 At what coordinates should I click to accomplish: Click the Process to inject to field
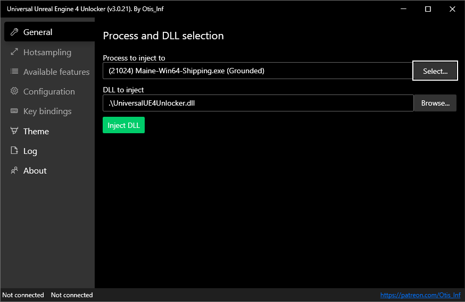[x=258, y=71]
